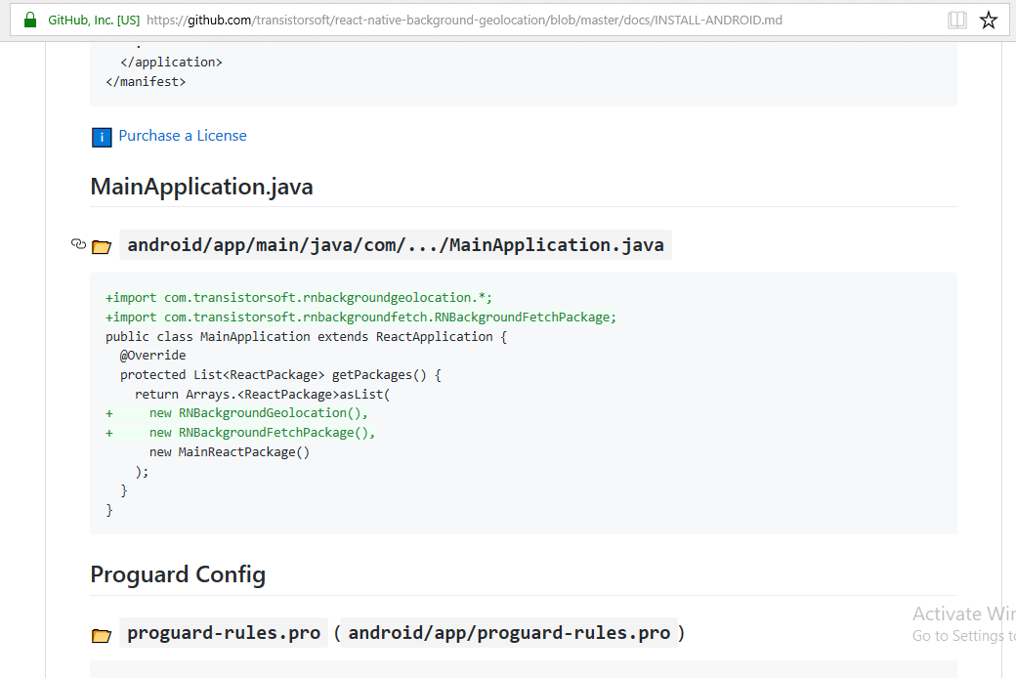Screen dimensions: 1016x678
Task: Click the star icon to bookmark this page
Action: 988,19
